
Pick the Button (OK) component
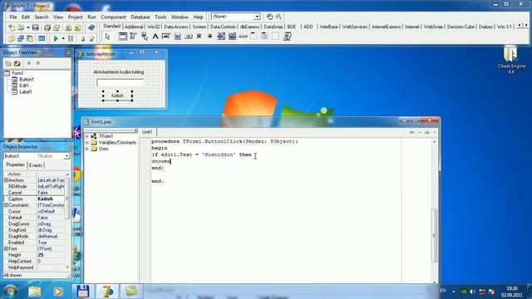coord(189,37)
